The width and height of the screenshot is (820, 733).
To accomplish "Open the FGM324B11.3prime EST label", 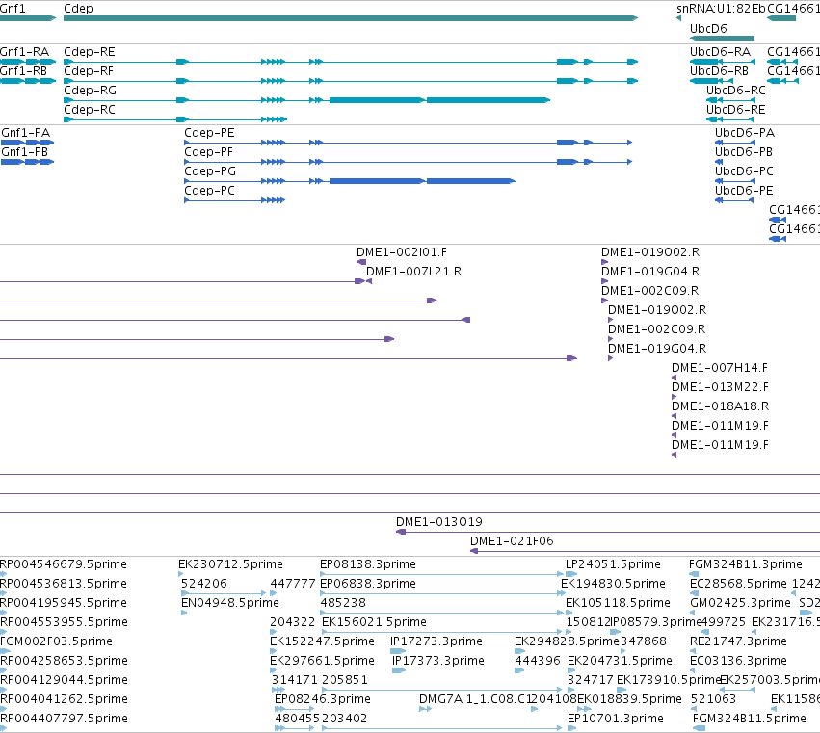I will tap(746, 564).
